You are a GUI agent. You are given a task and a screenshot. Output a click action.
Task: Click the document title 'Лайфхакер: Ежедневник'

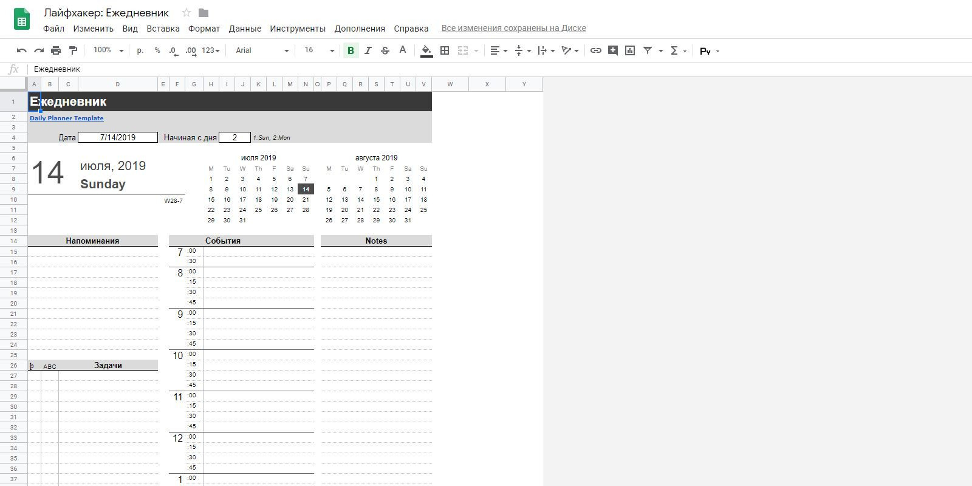pyautogui.click(x=106, y=13)
